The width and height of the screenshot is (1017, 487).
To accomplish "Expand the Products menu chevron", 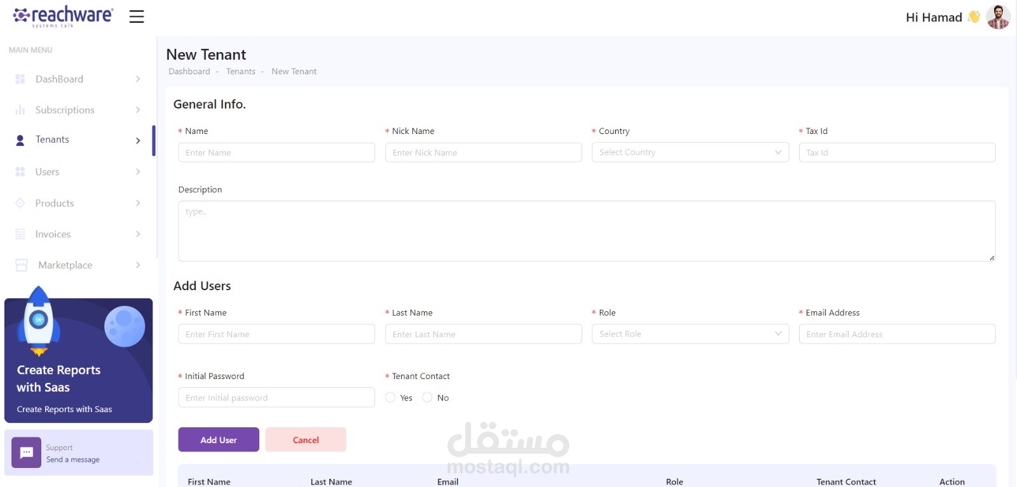I will [138, 203].
